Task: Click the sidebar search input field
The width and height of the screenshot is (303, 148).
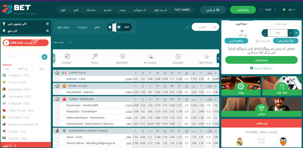Action: (22, 57)
